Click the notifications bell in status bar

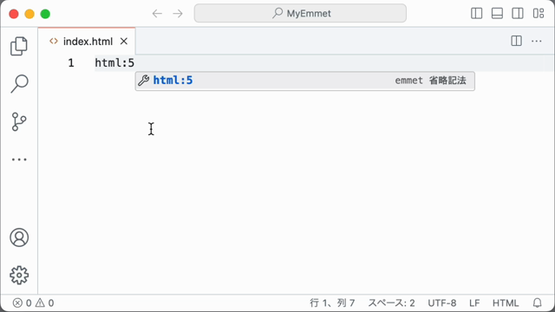[538, 302]
